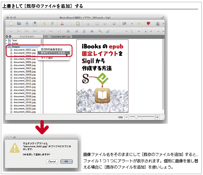Screen dimensions: 203x175
Task: Open overflow chevron beside bulleted list icon
Action: 139,31
